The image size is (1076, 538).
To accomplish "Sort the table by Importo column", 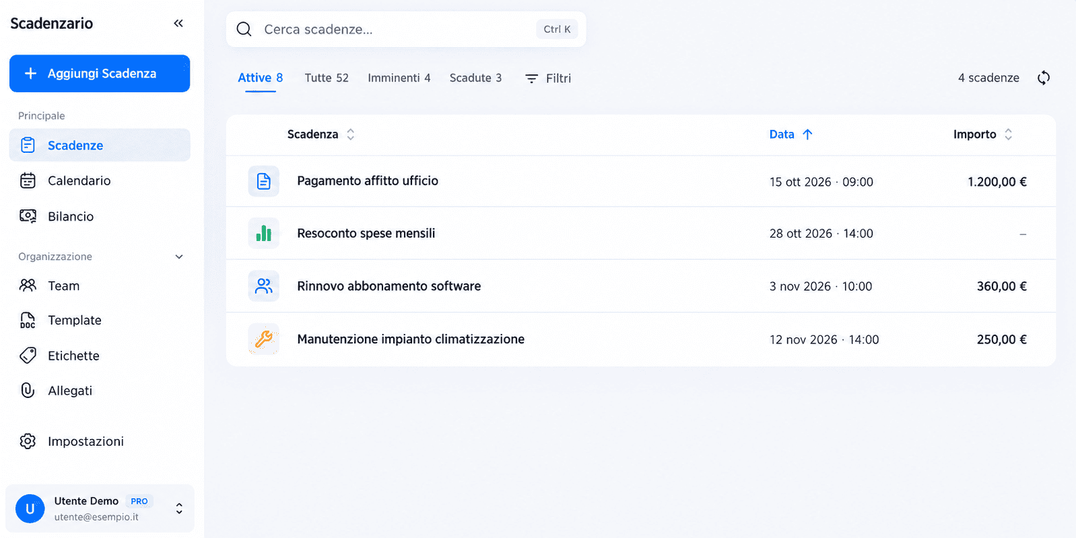I will [x=983, y=135].
